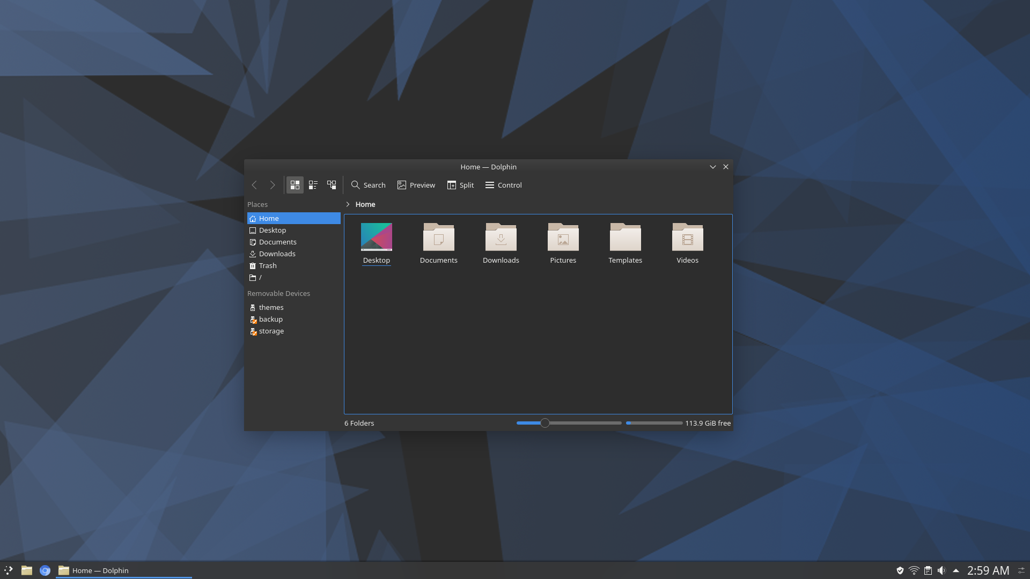Select Desktop in Places panel

click(x=294, y=230)
